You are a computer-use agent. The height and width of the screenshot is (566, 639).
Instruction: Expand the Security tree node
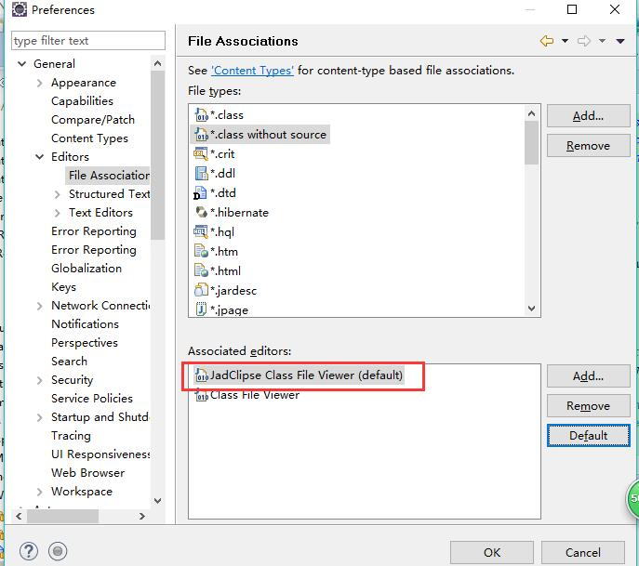tap(40, 380)
